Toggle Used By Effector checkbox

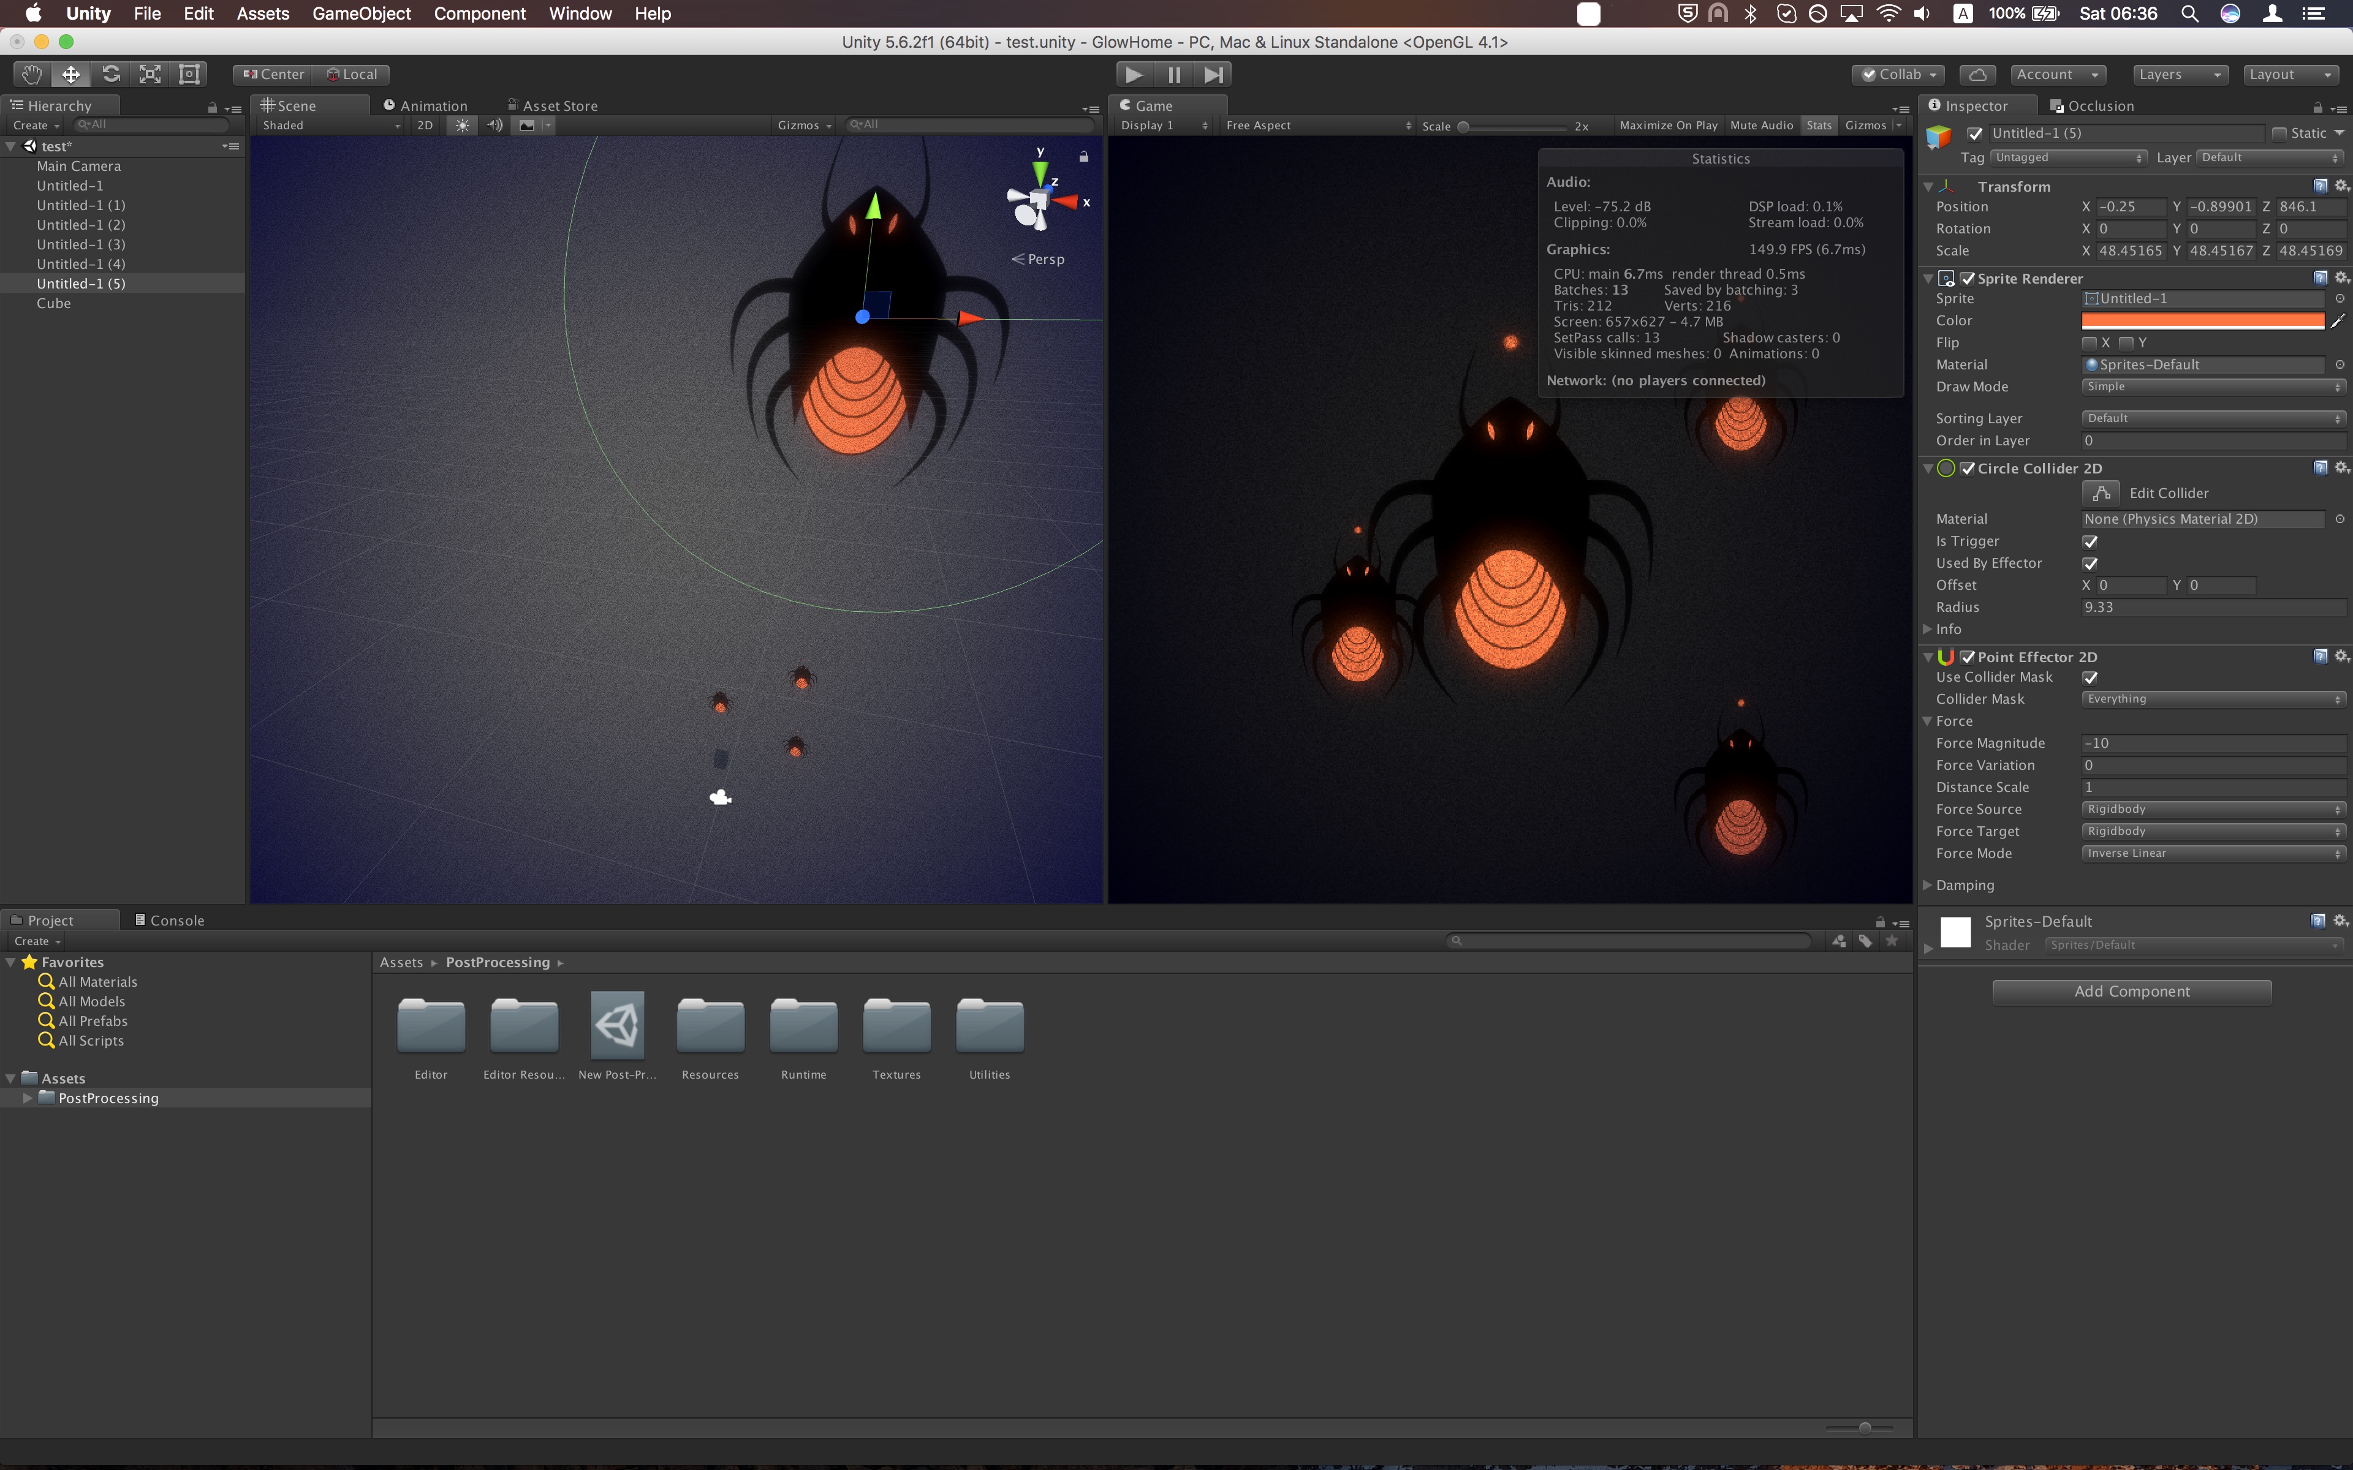tap(2091, 564)
